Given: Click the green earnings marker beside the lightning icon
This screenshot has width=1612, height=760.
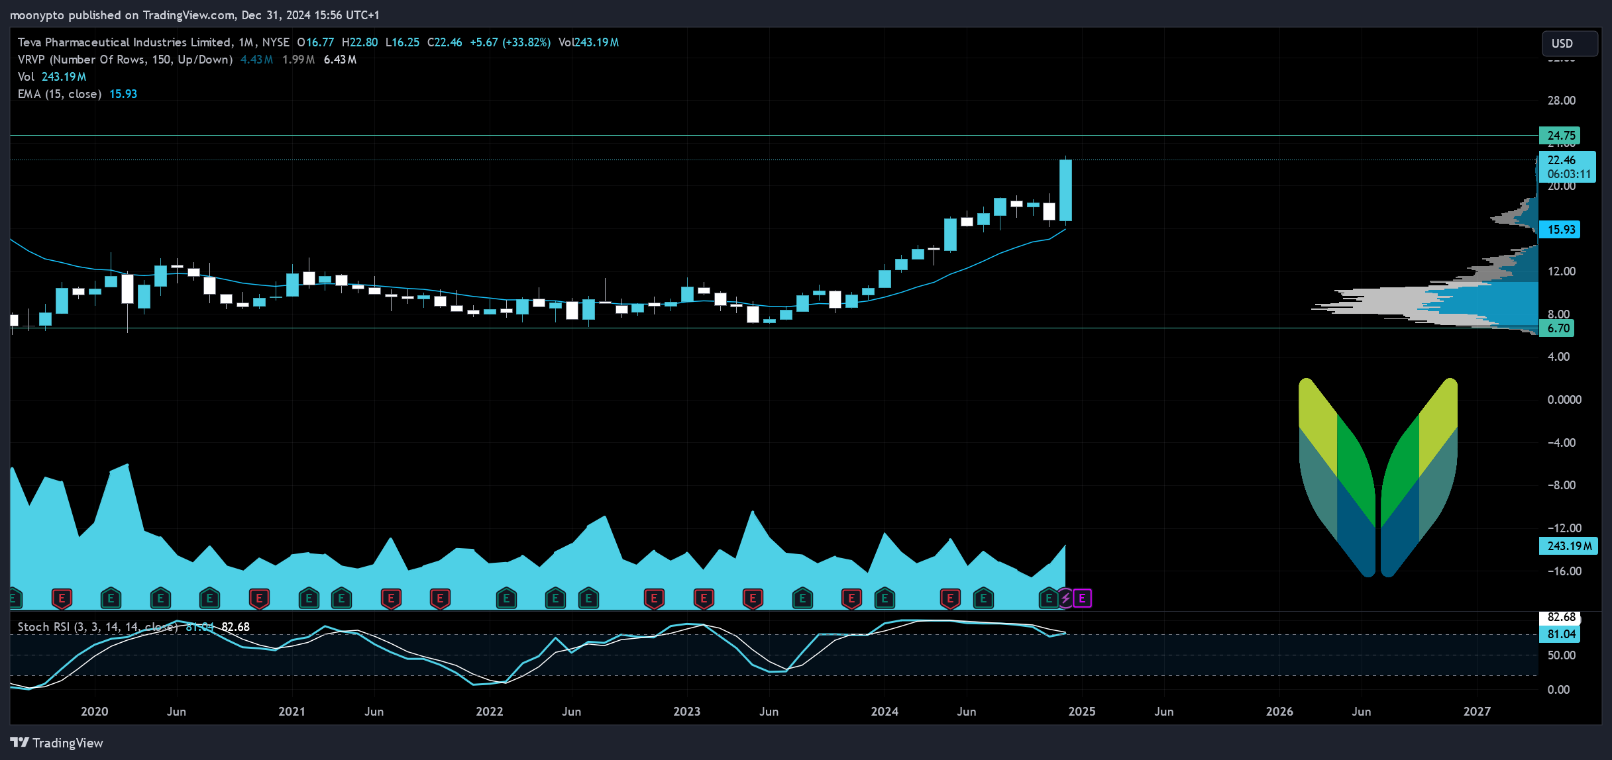Looking at the screenshot, I should 1048,598.
